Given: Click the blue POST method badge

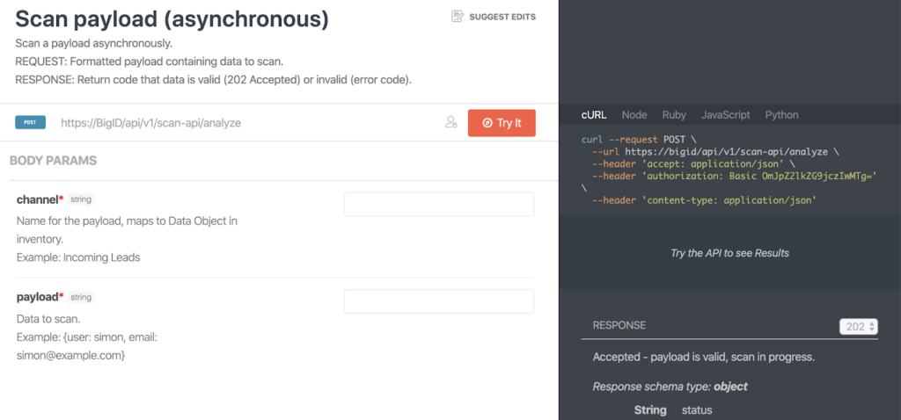Looking at the screenshot, I should (x=31, y=122).
